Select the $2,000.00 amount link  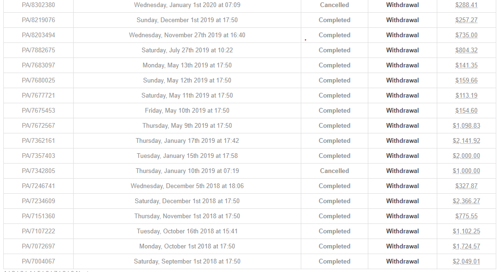[x=466, y=156]
